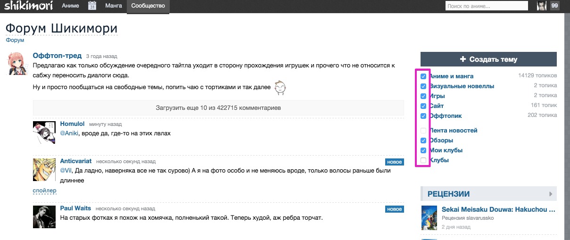The height and width of the screenshot is (240, 570).
Task: Uncheck the Аниме и манга checkbox
Action: [x=423, y=76]
